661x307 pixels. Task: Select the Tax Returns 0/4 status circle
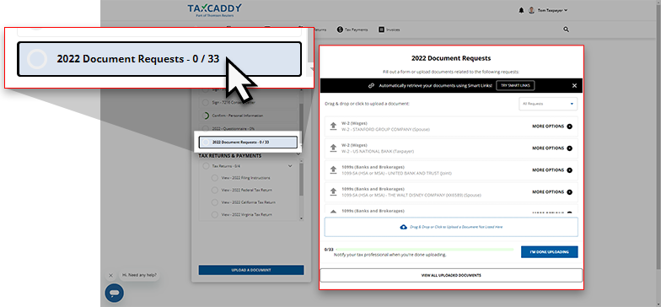206,166
